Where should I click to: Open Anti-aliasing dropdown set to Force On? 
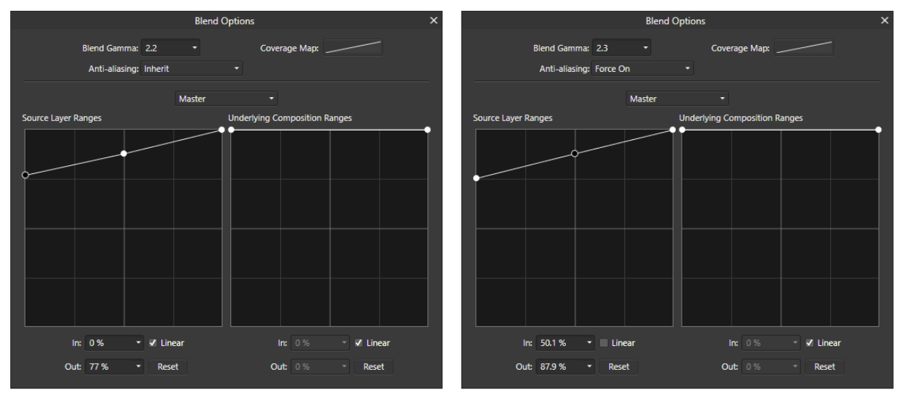[x=643, y=69]
